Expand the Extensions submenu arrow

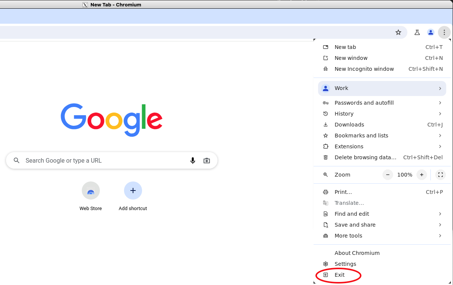[440, 146]
